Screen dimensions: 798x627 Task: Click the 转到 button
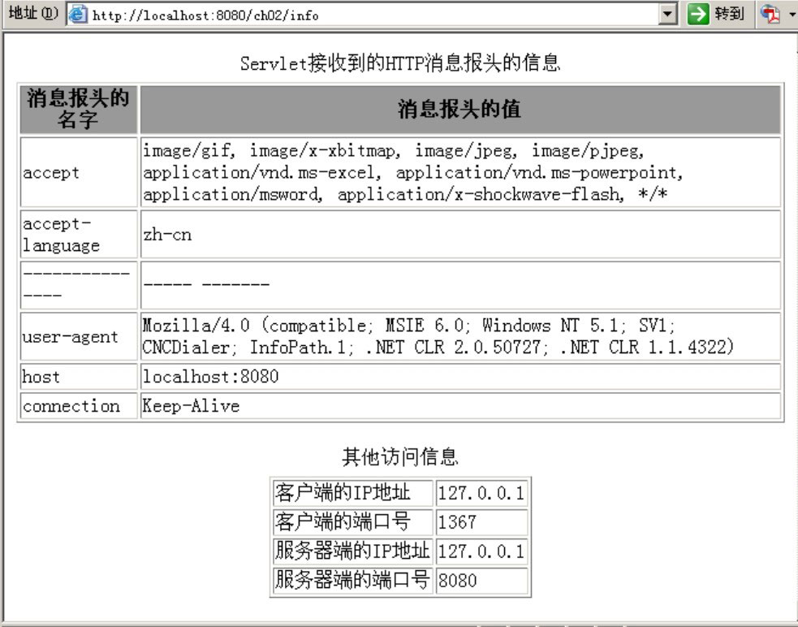click(715, 14)
